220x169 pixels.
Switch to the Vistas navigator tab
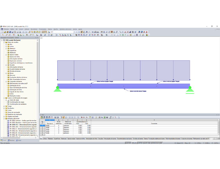(19, 140)
